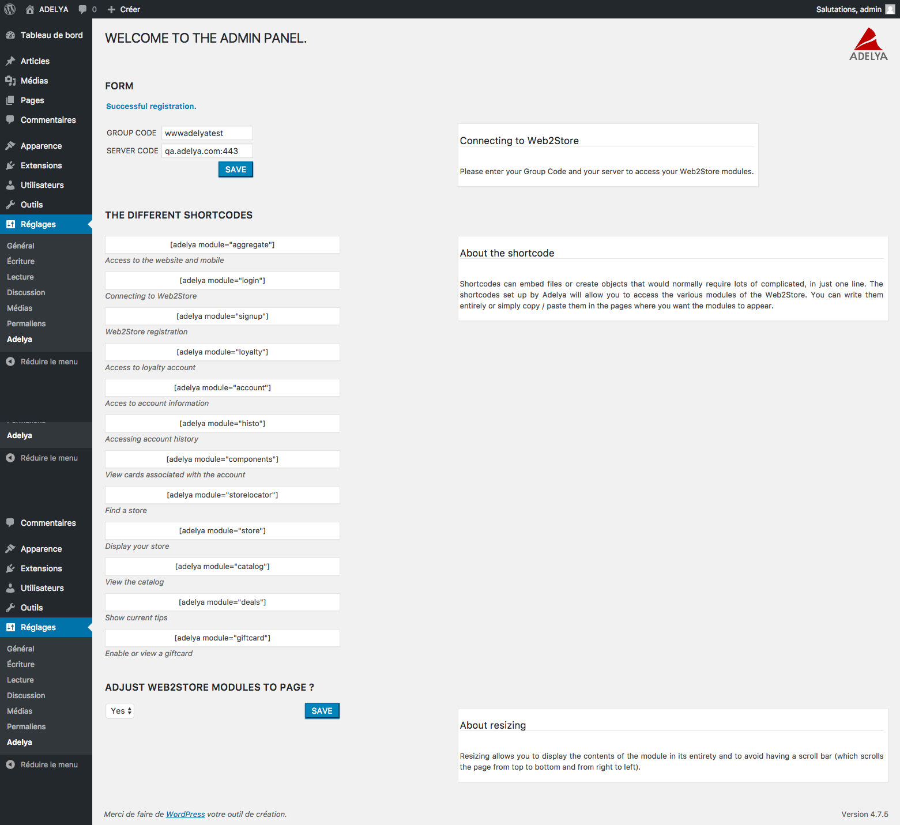900x825 pixels.
Task: Select the storelocator shortcode field
Action: 223,495
